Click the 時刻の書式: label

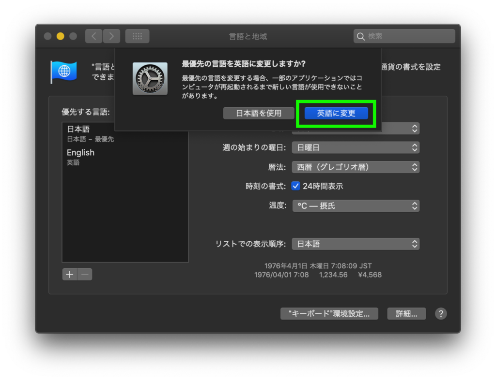point(266,186)
